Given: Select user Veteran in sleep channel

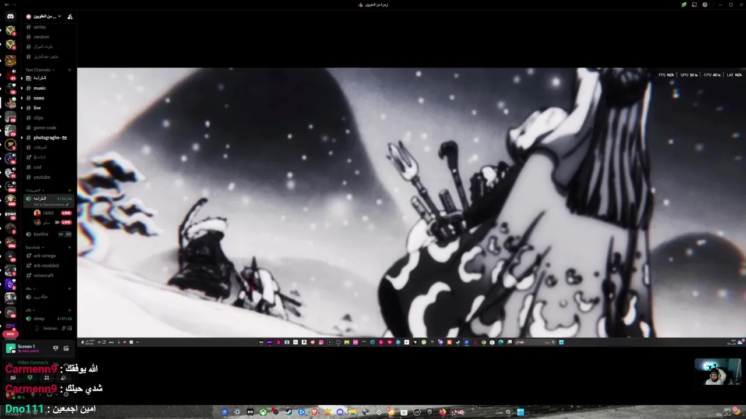Looking at the screenshot, I should 50,328.
